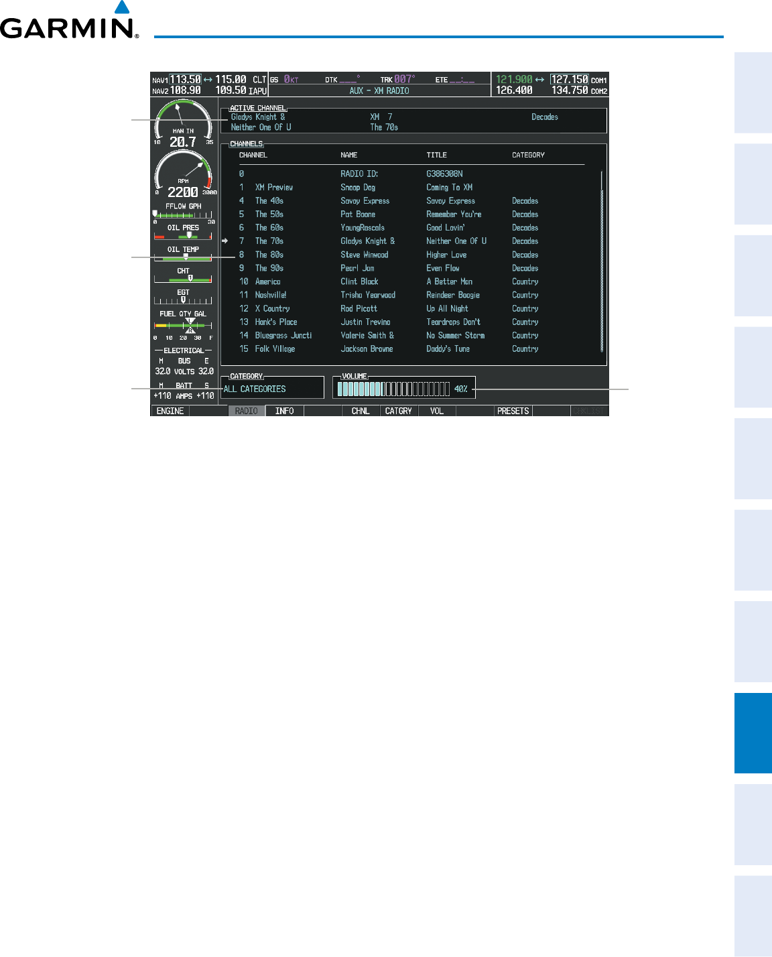Click the song title No Summer Storm
The image size is (772, 957).
click(456, 335)
